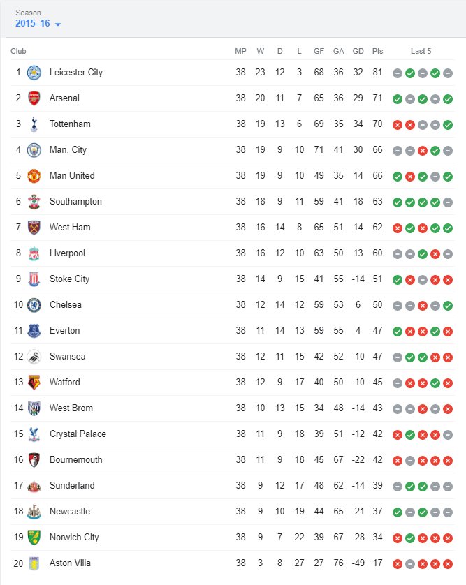Click the Norwich City club crest
This screenshot has width=466, height=585.
(x=34, y=538)
